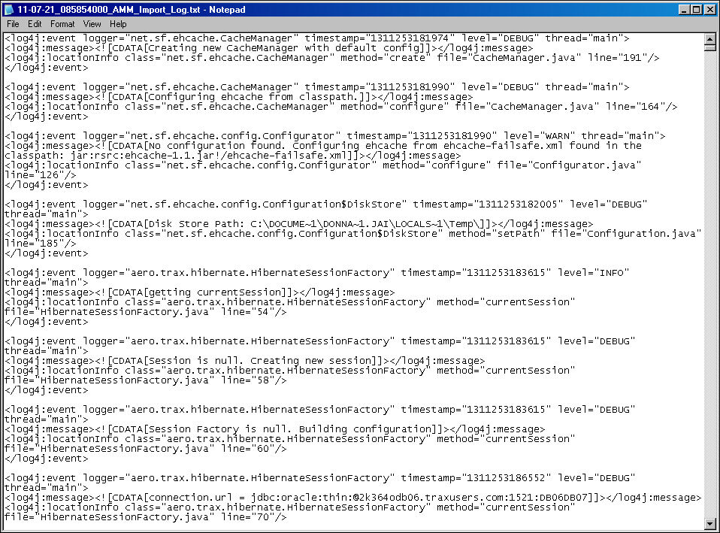
Task: Click the event line with level="INFO"
Action: (317, 272)
